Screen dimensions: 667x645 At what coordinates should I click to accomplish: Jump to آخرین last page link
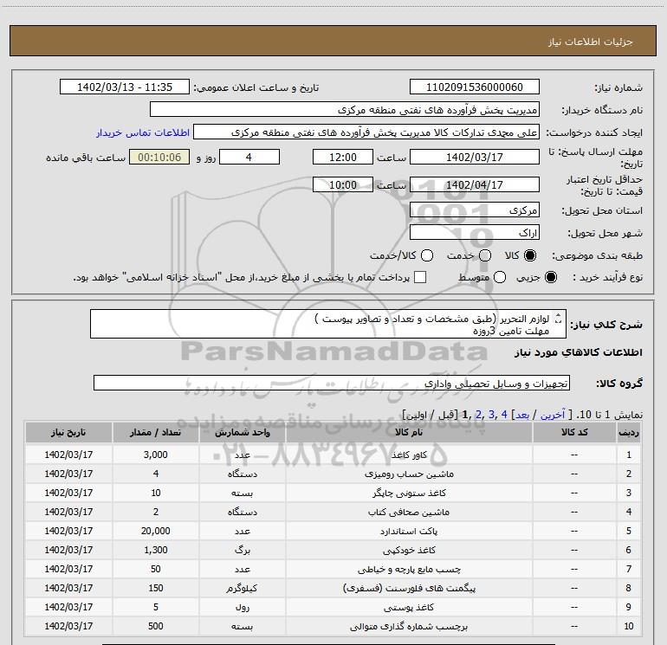552,415
